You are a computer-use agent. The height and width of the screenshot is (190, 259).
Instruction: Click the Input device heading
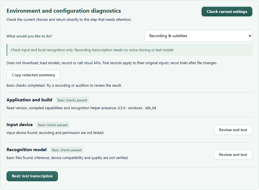tap(19, 125)
